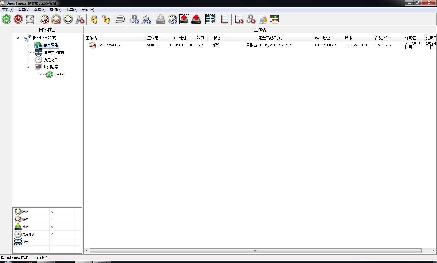Select the Restart scheduled task
Image resolution: width=437 pixels, height=263 pixels.
tap(59, 74)
